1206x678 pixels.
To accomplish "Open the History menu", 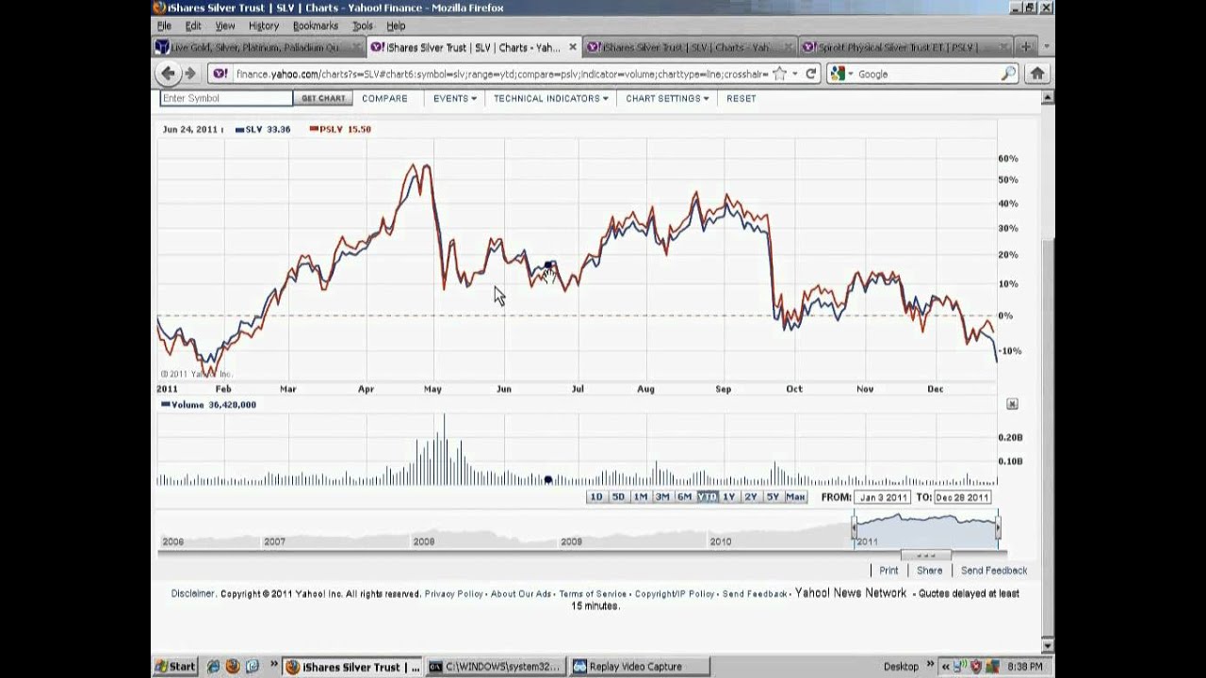I will tap(264, 26).
